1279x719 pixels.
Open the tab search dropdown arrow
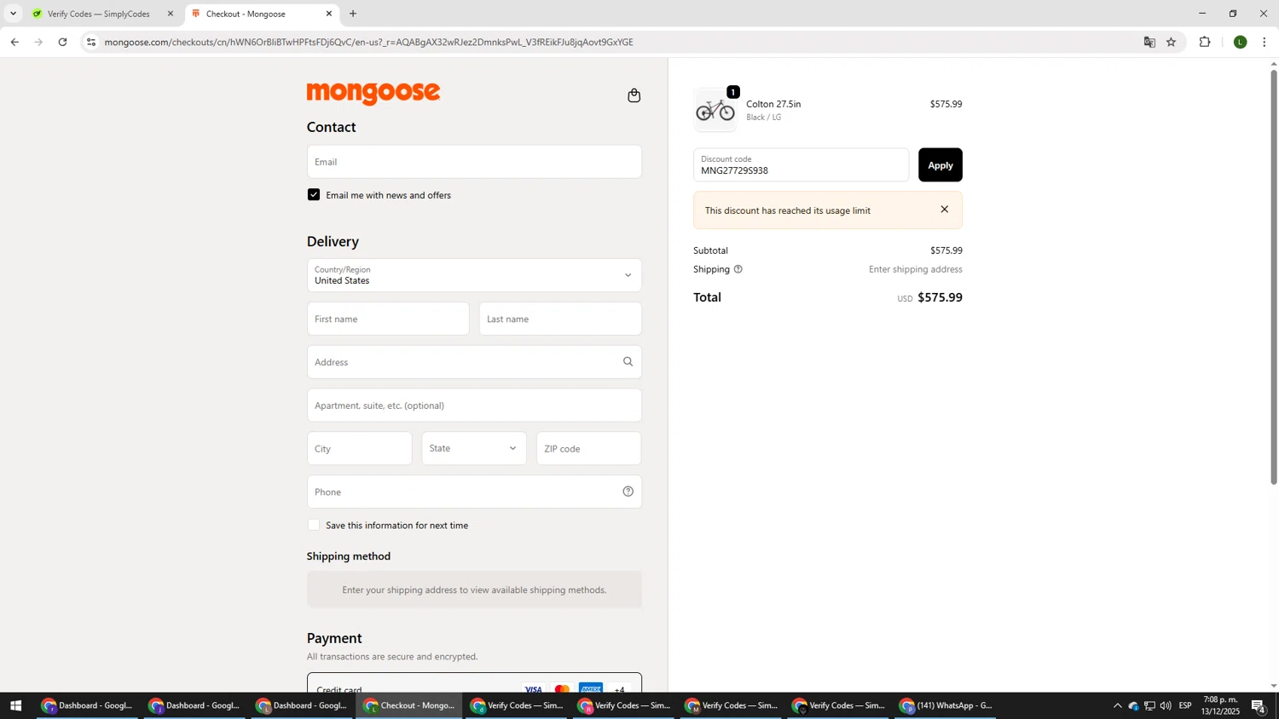pos(13,14)
